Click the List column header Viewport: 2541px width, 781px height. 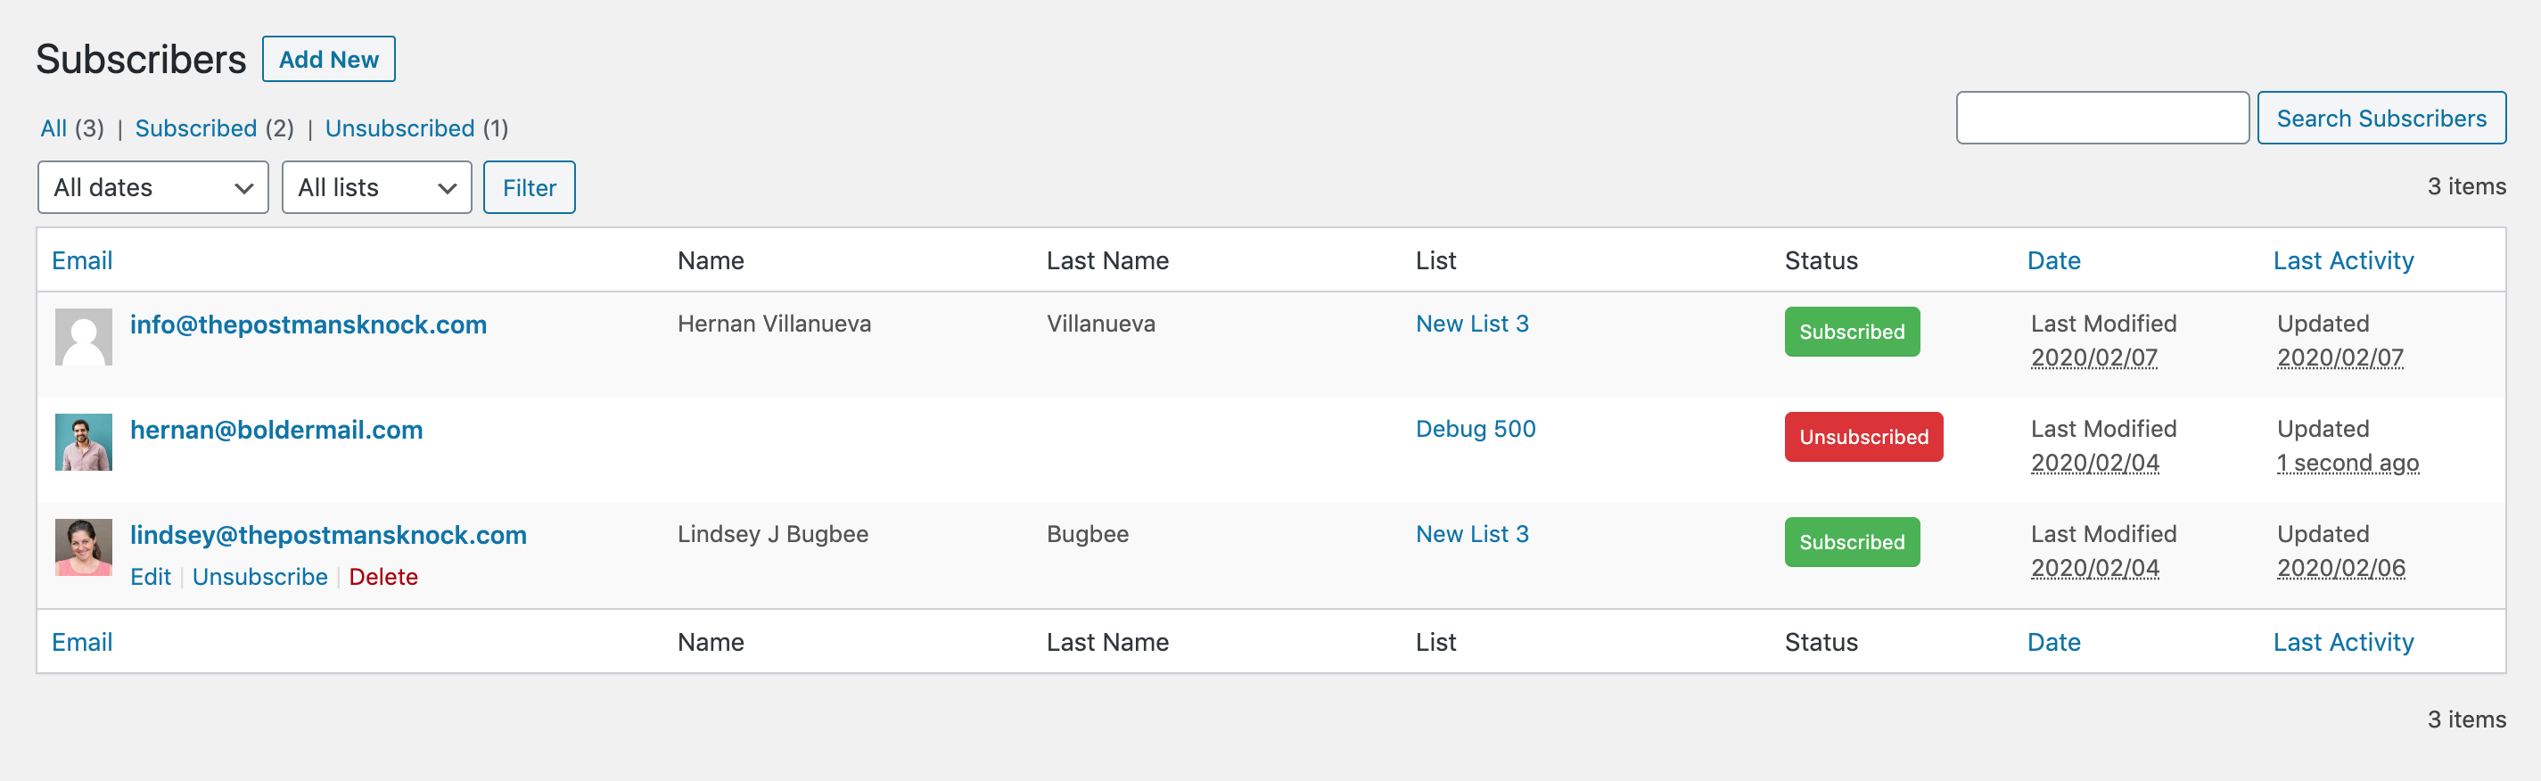[1435, 260]
